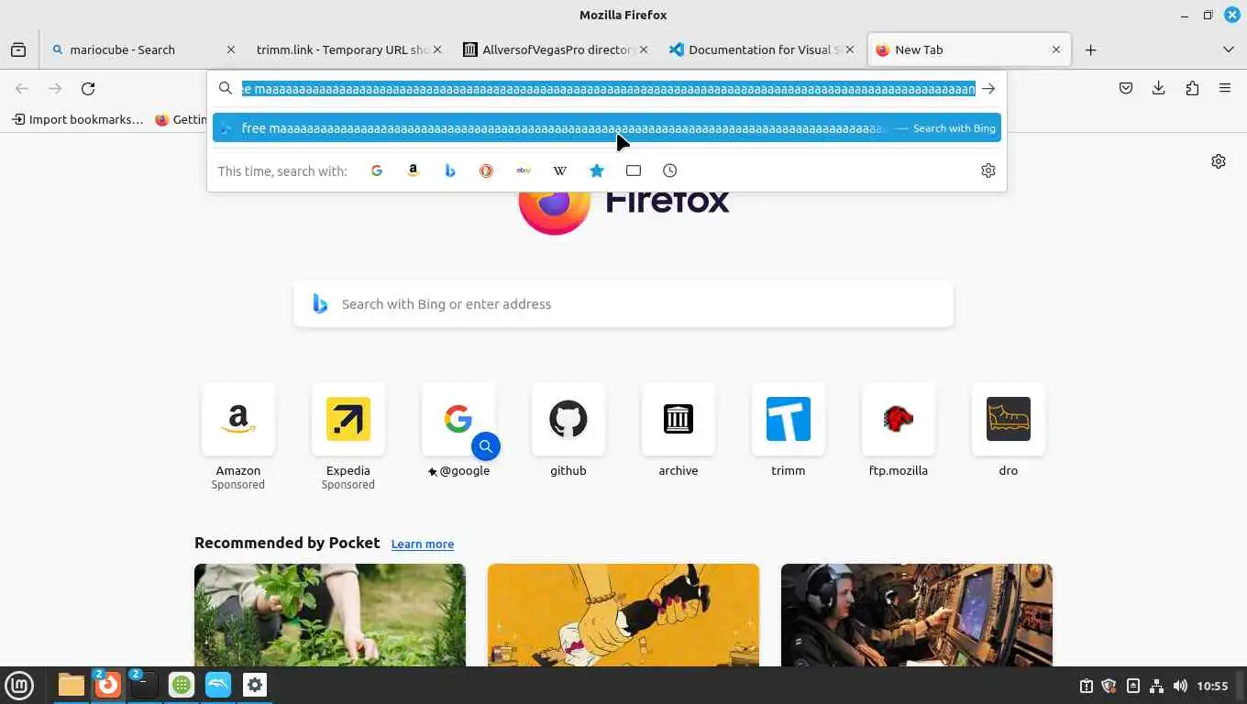The width and height of the screenshot is (1247, 704).
Task: Click the Go arrow in address bar
Action: (988, 89)
